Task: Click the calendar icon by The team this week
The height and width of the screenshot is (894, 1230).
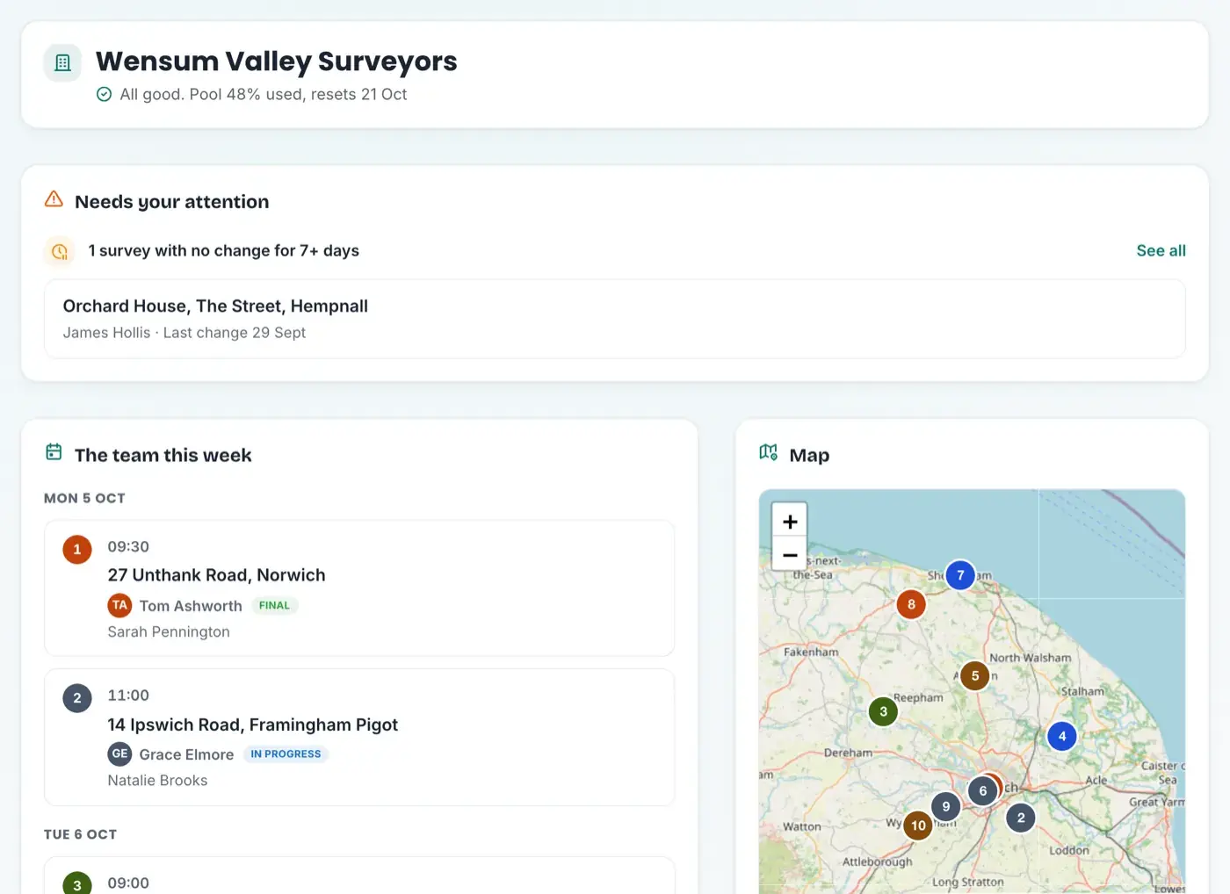Action: pos(54,452)
